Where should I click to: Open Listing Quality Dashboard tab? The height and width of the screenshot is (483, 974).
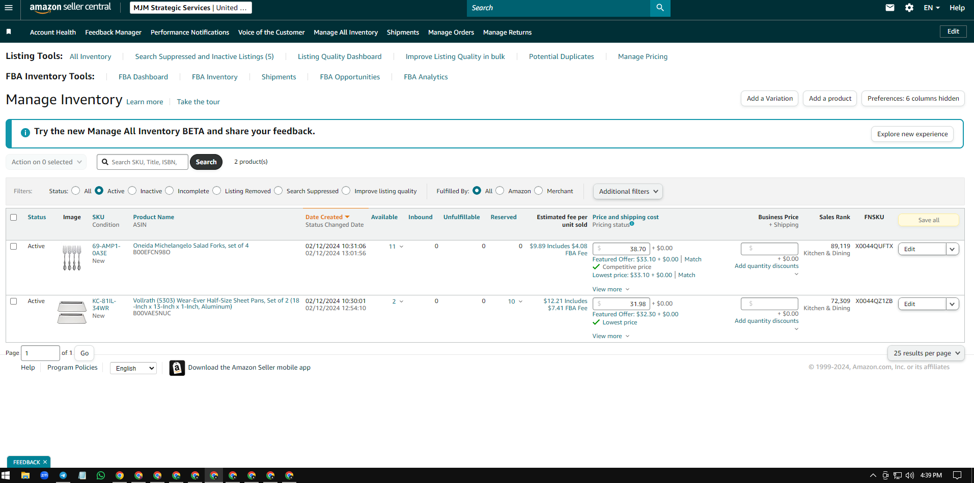340,56
